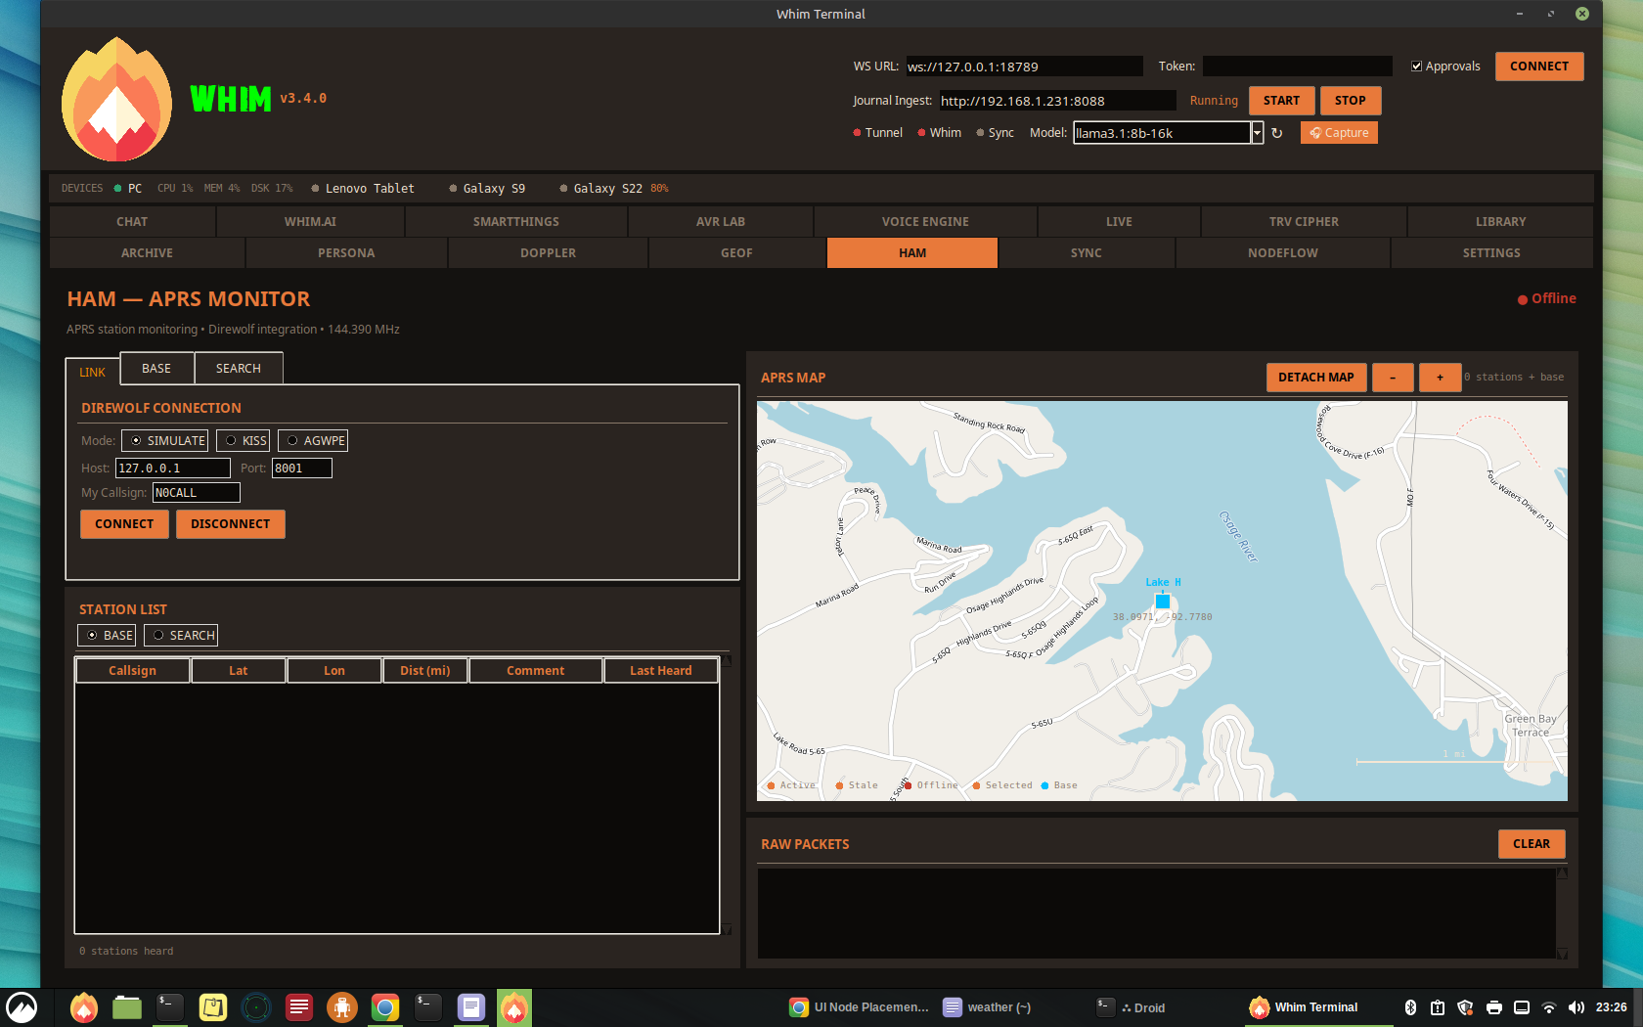The width and height of the screenshot is (1643, 1027).
Task: Switch to UI Node Placement Chrome window
Action: pyautogui.click(x=859, y=1007)
